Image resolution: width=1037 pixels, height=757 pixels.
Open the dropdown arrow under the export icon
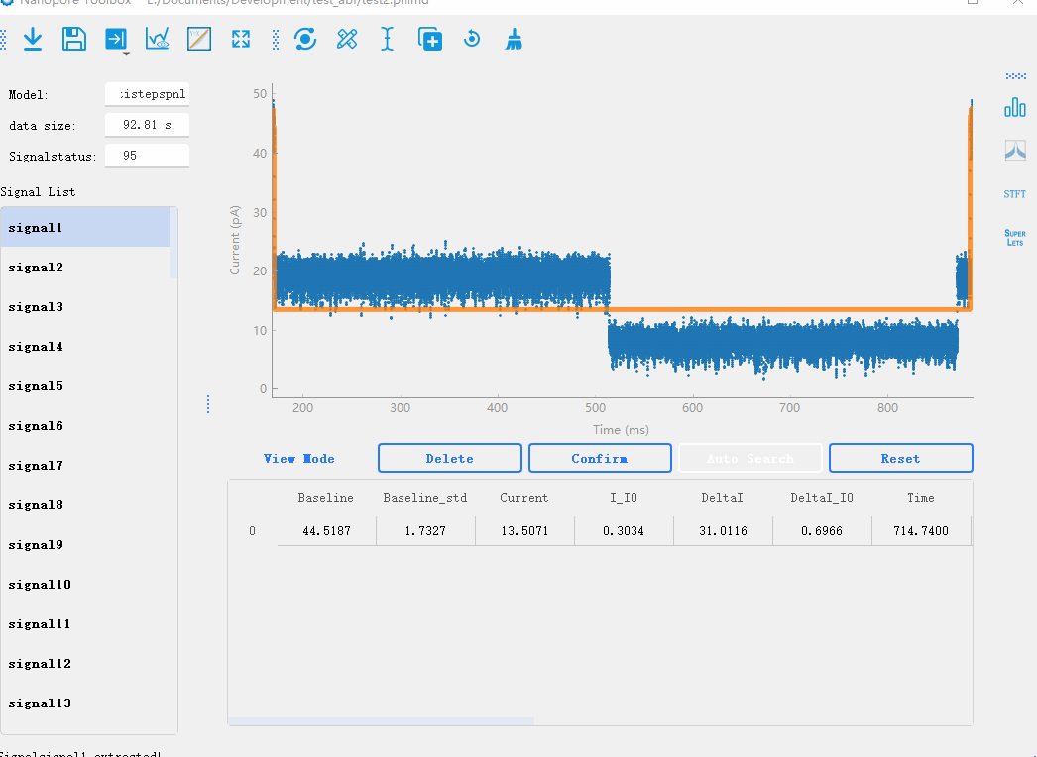pyautogui.click(x=126, y=54)
